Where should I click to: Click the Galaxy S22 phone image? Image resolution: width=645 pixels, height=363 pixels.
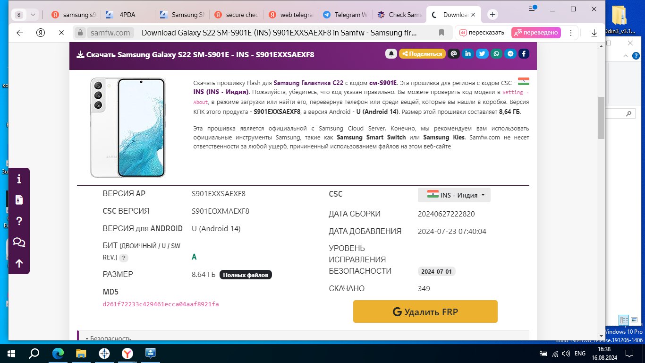[x=127, y=128]
